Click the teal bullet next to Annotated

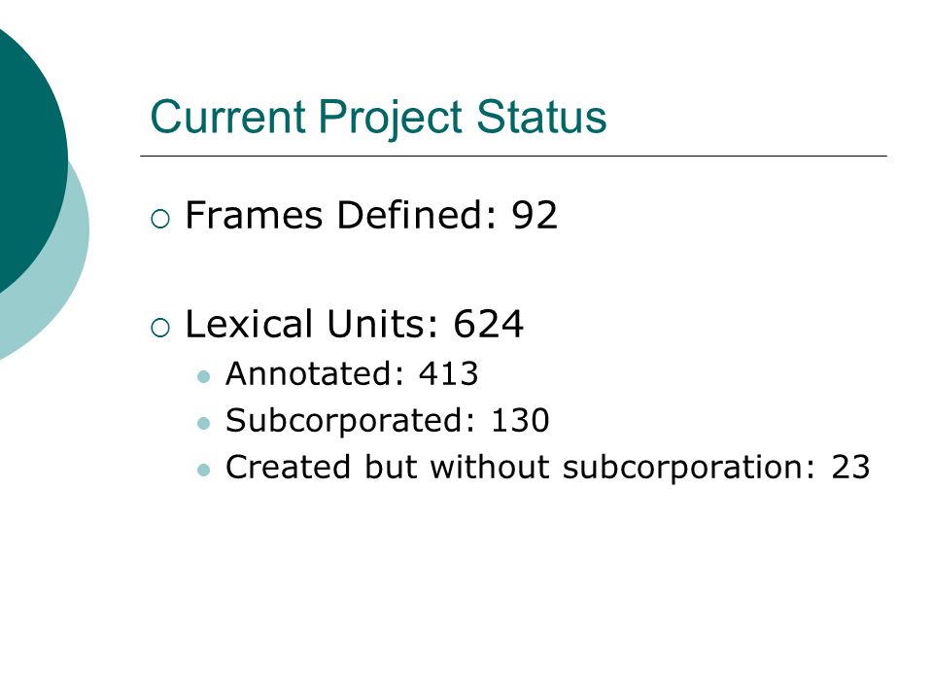coord(203,377)
